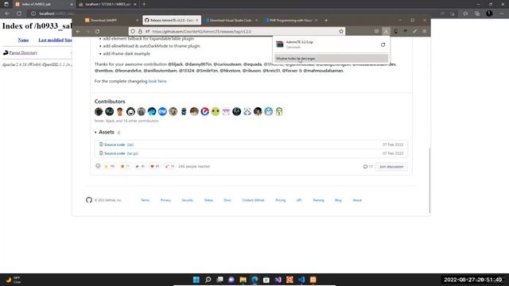This screenshot has width=509, height=286.
Task: Click the 'look here' changelog link
Action: [x=157, y=81]
